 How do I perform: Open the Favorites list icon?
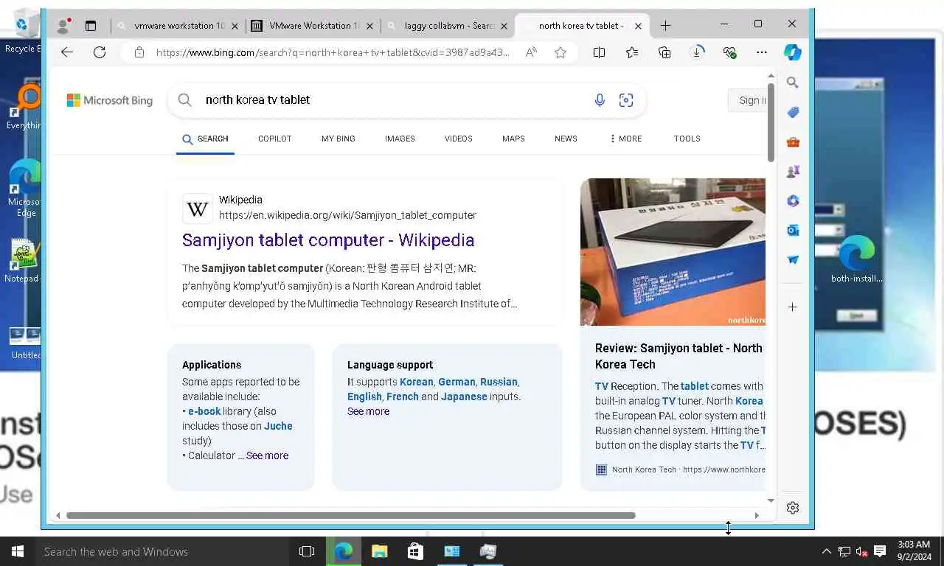(632, 52)
